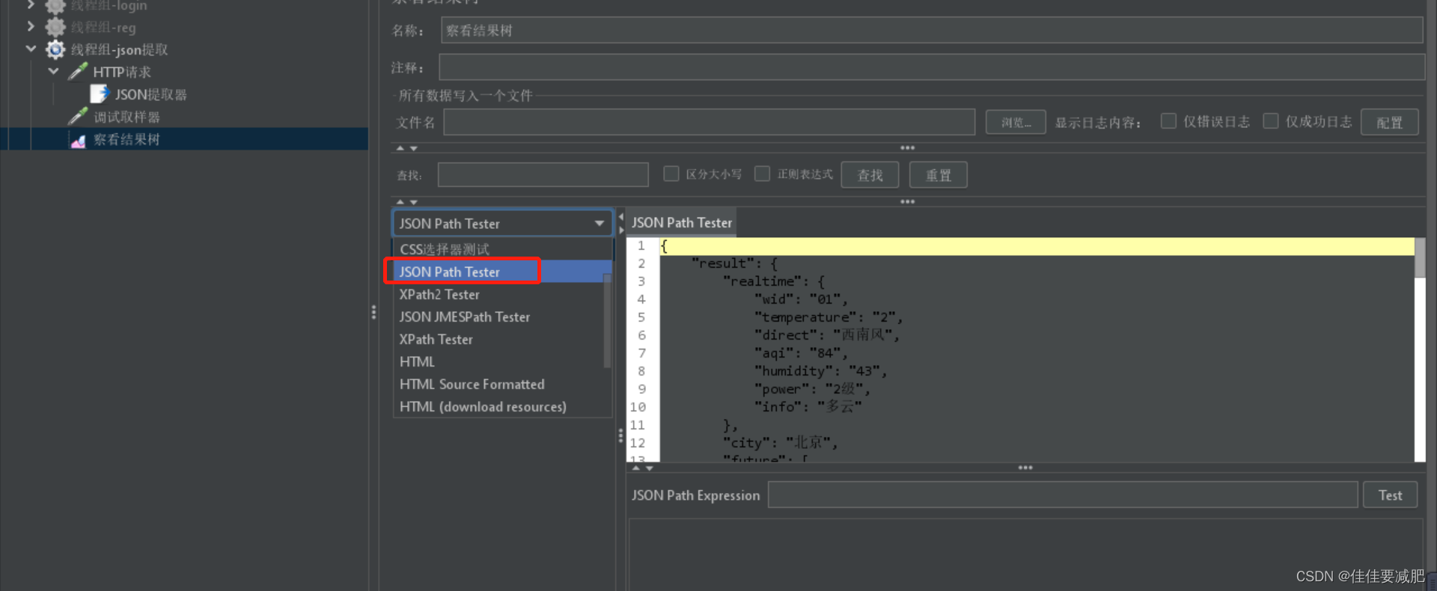Click the 配置 configure button
This screenshot has height=591, width=1437.
(x=1389, y=122)
